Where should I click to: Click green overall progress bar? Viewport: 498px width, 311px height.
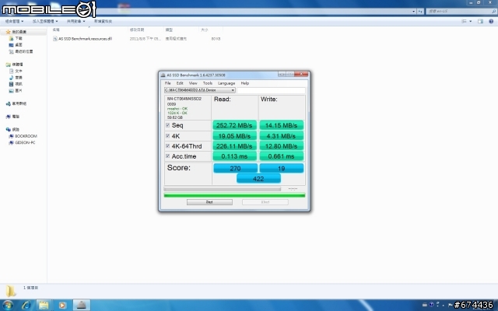click(x=234, y=195)
